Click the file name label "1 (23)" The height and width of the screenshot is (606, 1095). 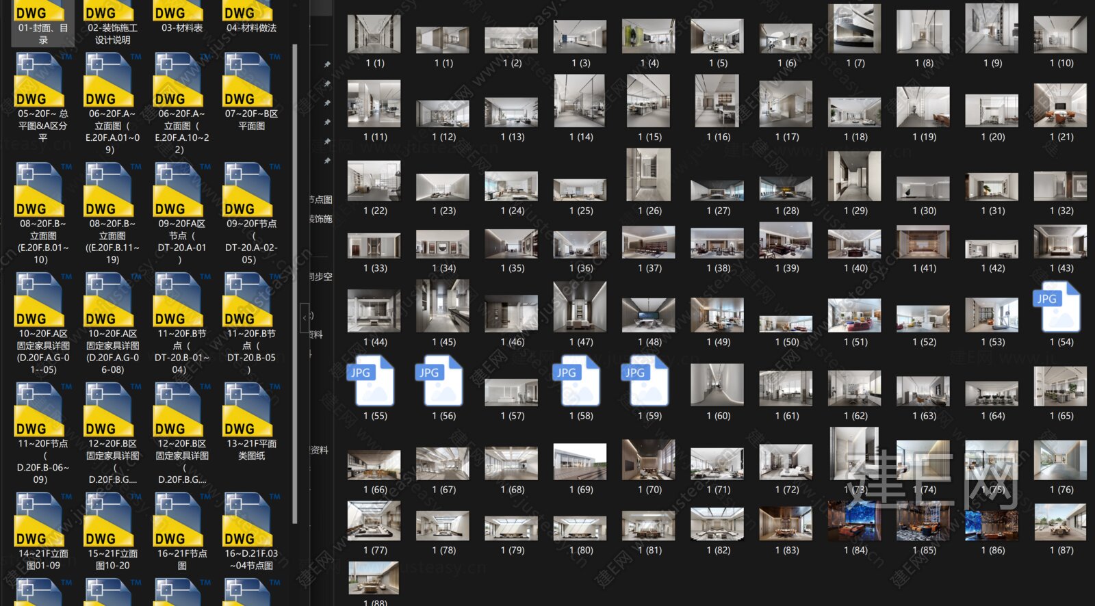(x=443, y=211)
